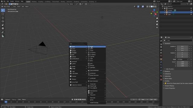Toggle the lock for Scale X
The height and width of the screenshot is (108, 193).
tap(189, 62)
